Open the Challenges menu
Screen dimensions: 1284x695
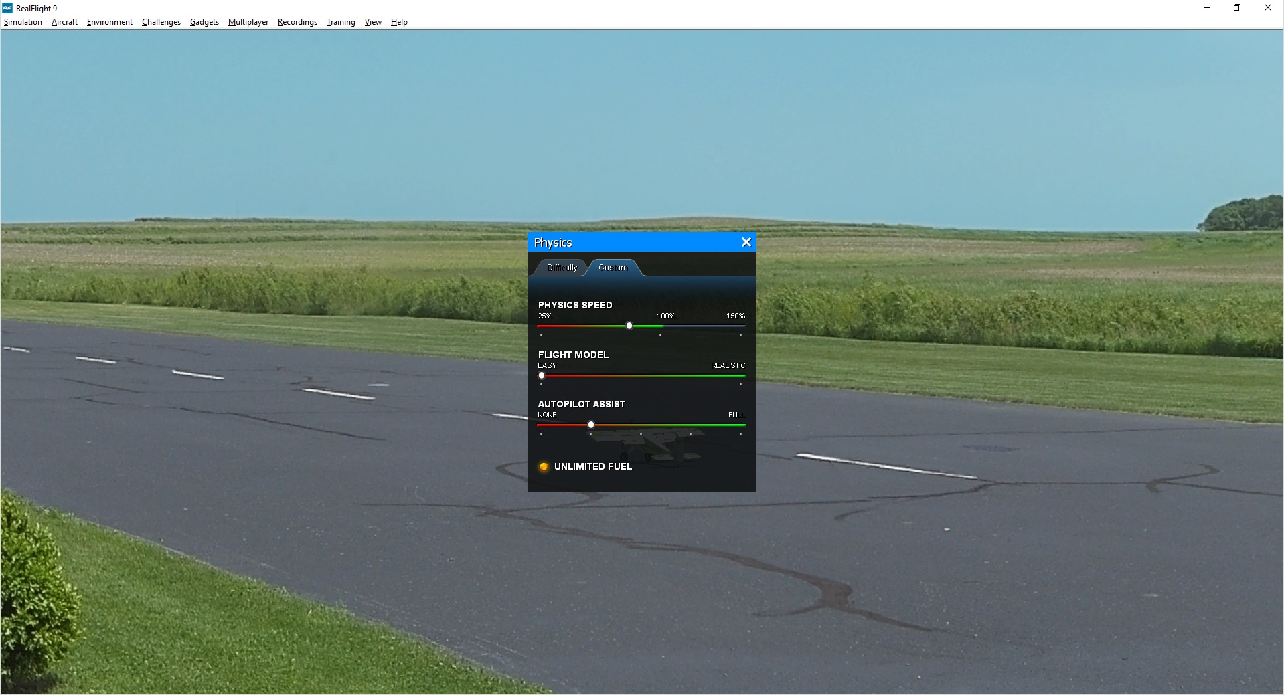[161, 22]
